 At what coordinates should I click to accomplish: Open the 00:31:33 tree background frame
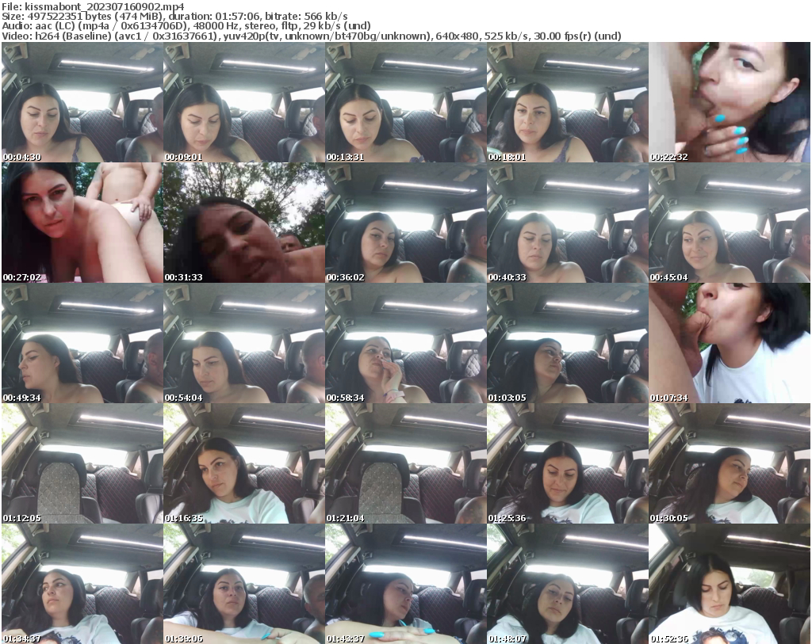(244, 222)
